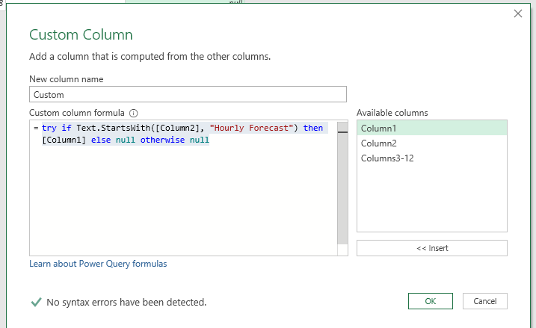
Task: Close the Custom Column dialog
Action: coord(518,13)
